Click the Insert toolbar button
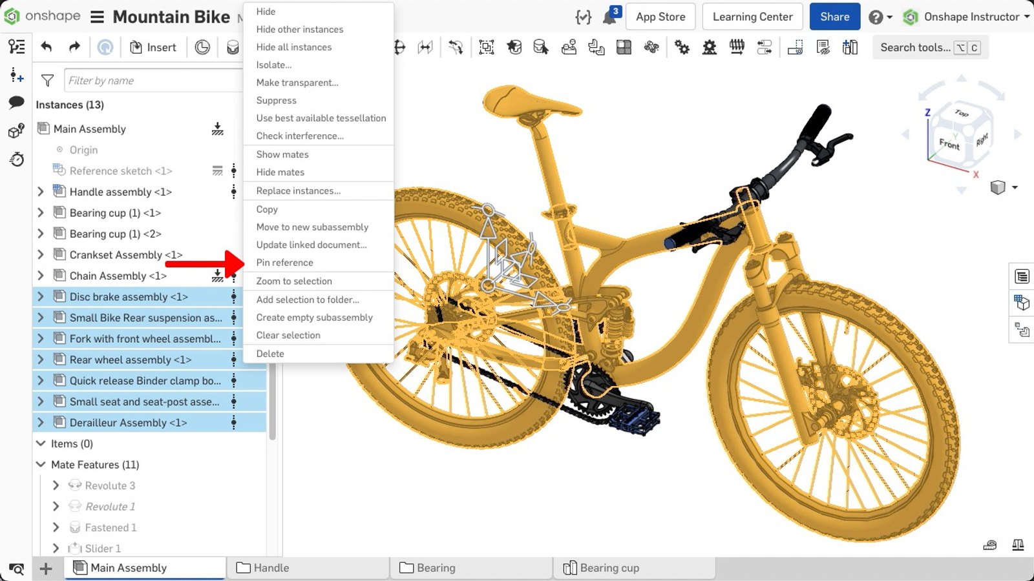This screenshot has height=581, width=1034. coord(153,47)
